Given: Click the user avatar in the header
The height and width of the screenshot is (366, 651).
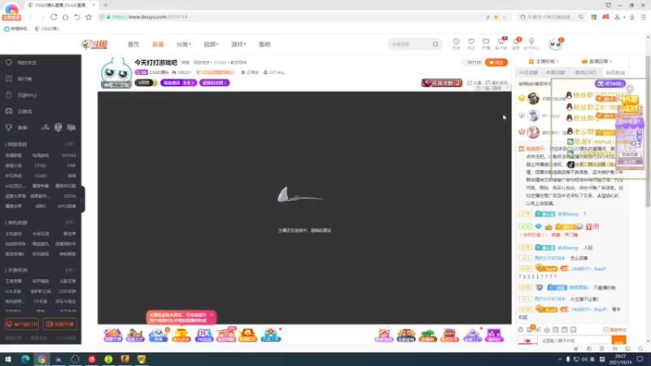Looking at the screenshot, I should (555, 44).
